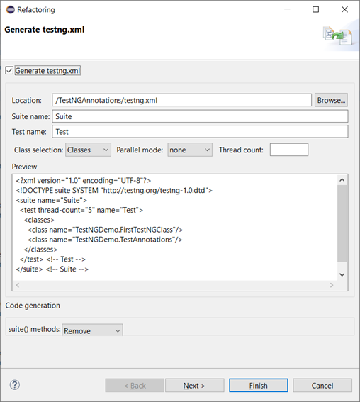Click the FirstTestNGClass line in preview
360x402 pixels.
tap(106, 230)
